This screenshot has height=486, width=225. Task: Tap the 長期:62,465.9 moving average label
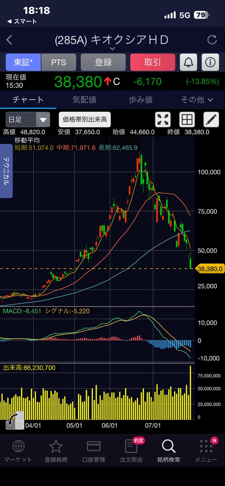(118, 148)
